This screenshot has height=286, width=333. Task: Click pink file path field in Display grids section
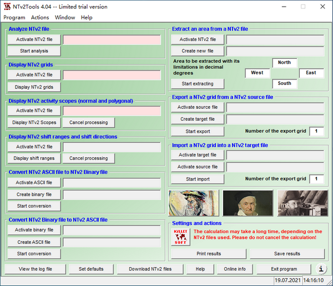point(112,75)
